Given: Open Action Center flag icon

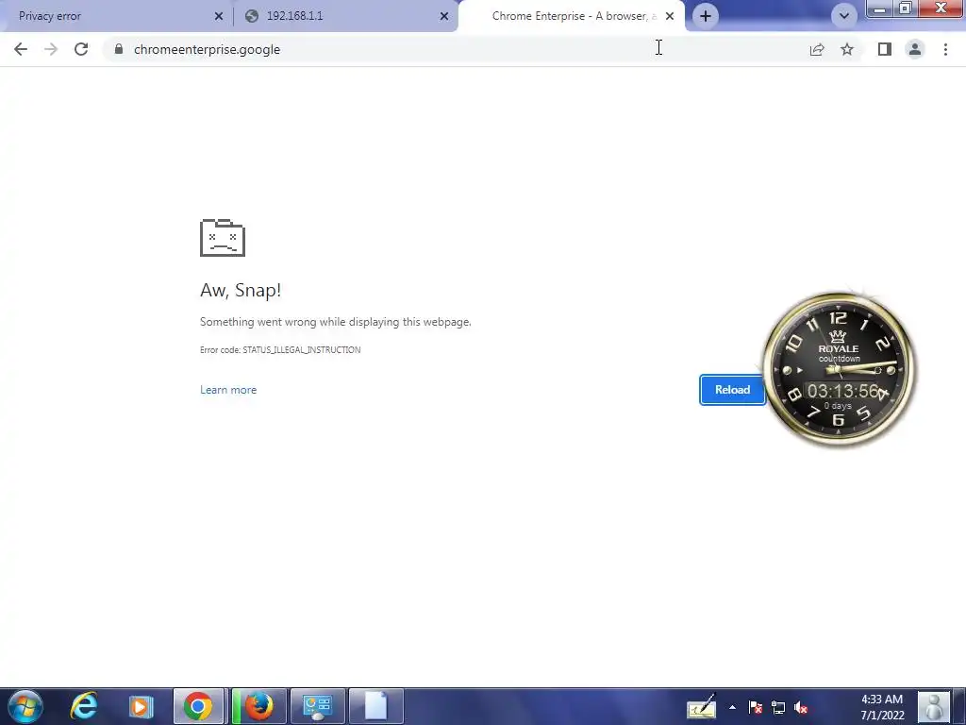Looking at the screenshot, I should pos(756,708).
